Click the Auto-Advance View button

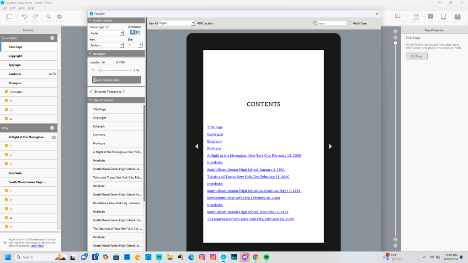tap(117, 79)
